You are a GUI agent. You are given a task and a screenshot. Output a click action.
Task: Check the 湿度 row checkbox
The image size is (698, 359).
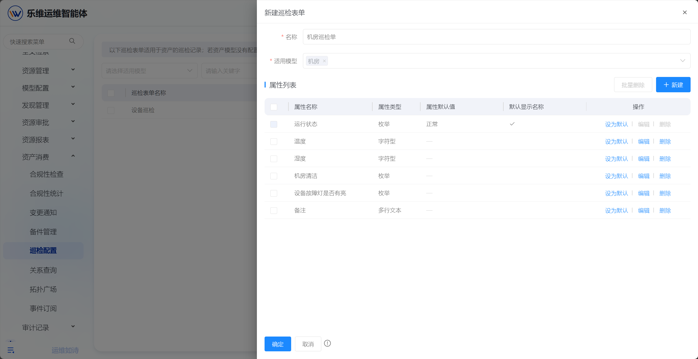pyautogui.click(x=274, y=159)
